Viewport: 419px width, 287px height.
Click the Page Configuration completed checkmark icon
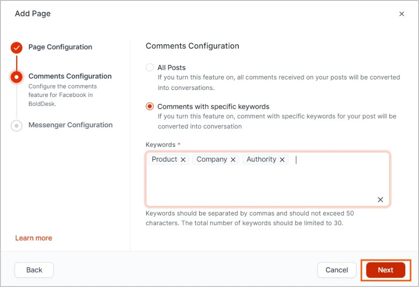(x=16, y=48)
